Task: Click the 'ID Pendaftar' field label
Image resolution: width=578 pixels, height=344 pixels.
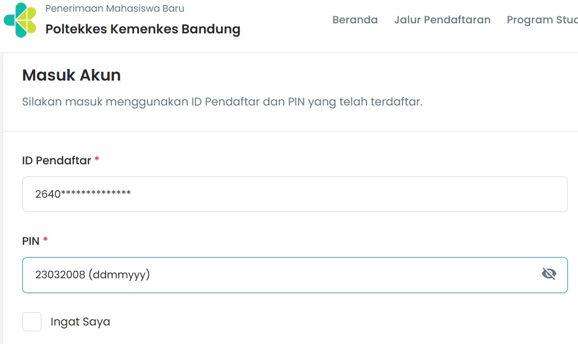Action: (x=56, y=161)
